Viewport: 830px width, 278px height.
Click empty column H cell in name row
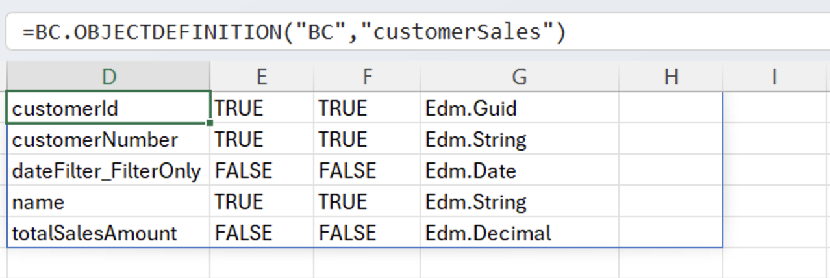(671, 202)
